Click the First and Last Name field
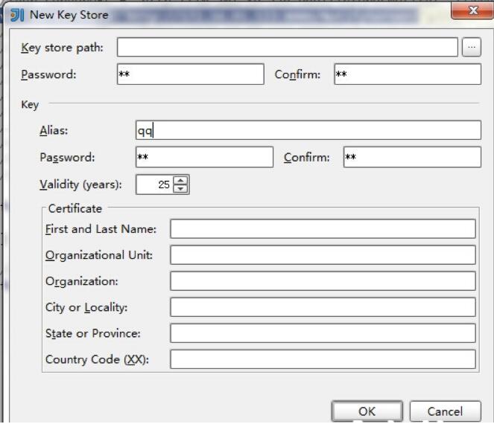494x424 pixels. tap(322, 229)
